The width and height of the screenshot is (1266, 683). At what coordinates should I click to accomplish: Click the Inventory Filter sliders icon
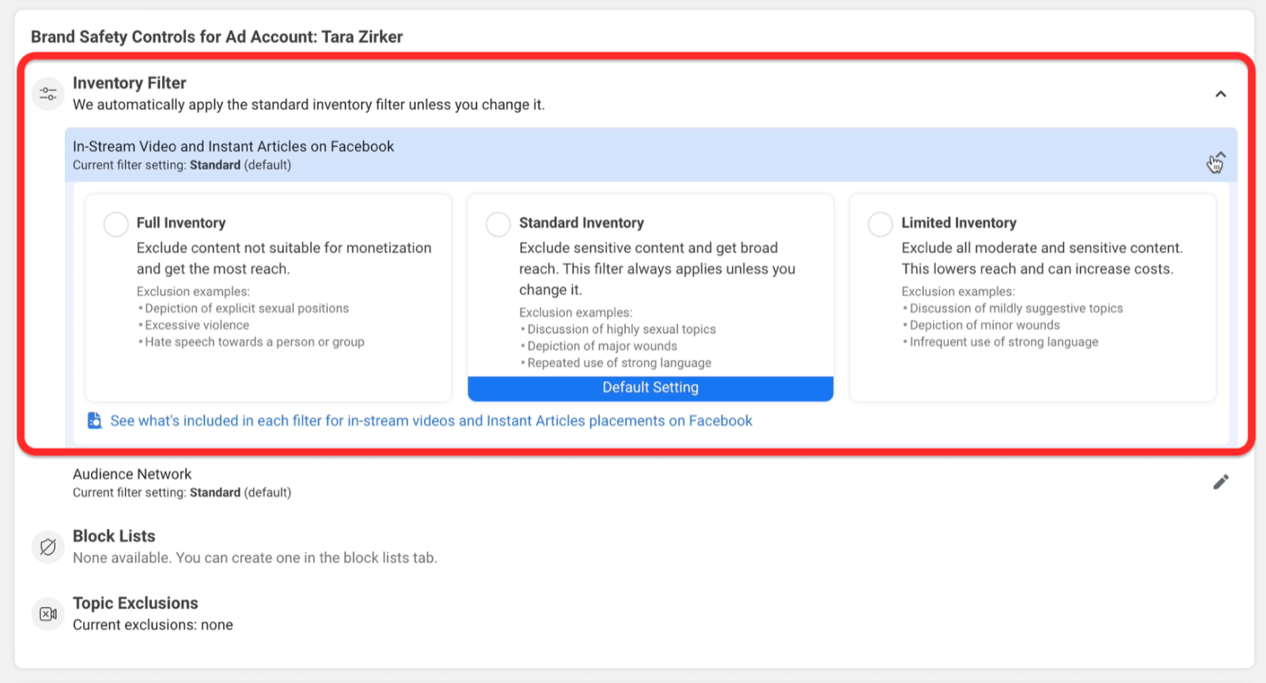[48, 94]
